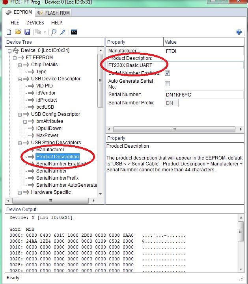248x284 pixels.
Task: Open a file using the folder icon
Action: click(x=18, y=32)
